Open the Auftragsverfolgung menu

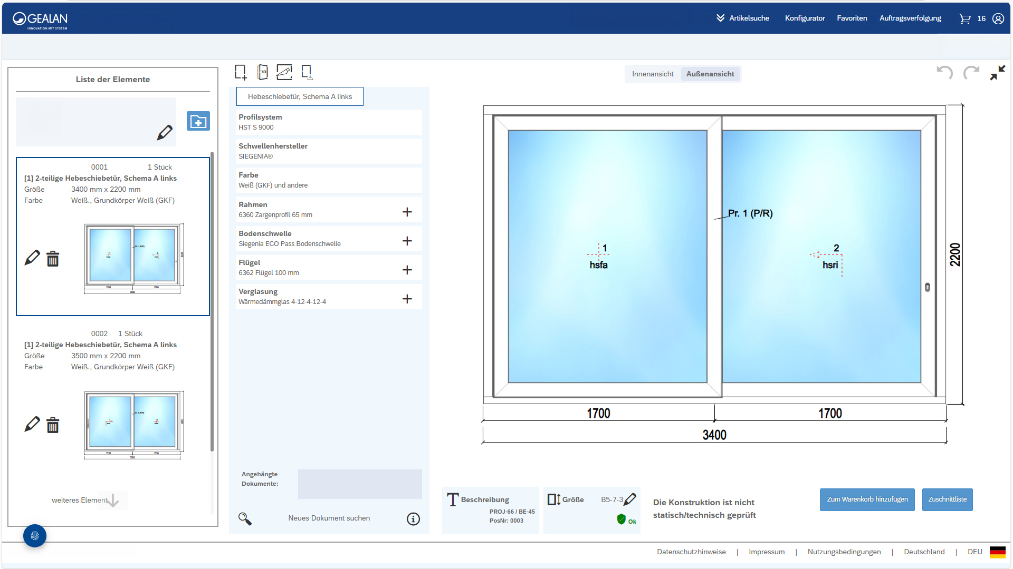pyautogui.click(x=910, y=18)
